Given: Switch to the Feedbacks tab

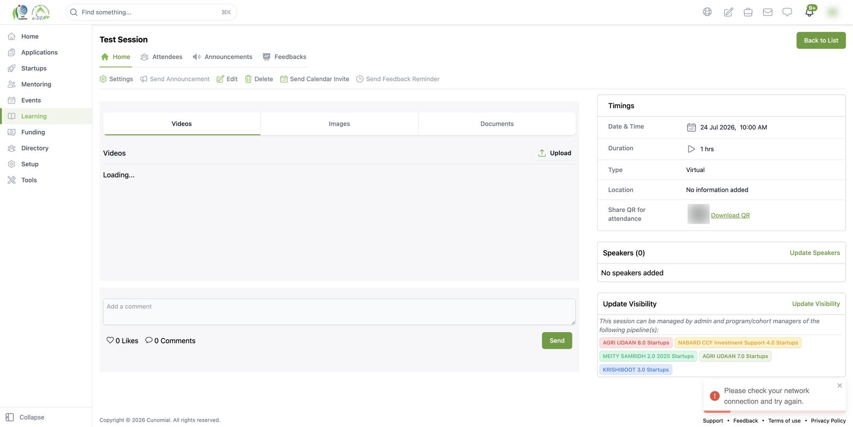Looking at the screenshot, I should 284,57.
